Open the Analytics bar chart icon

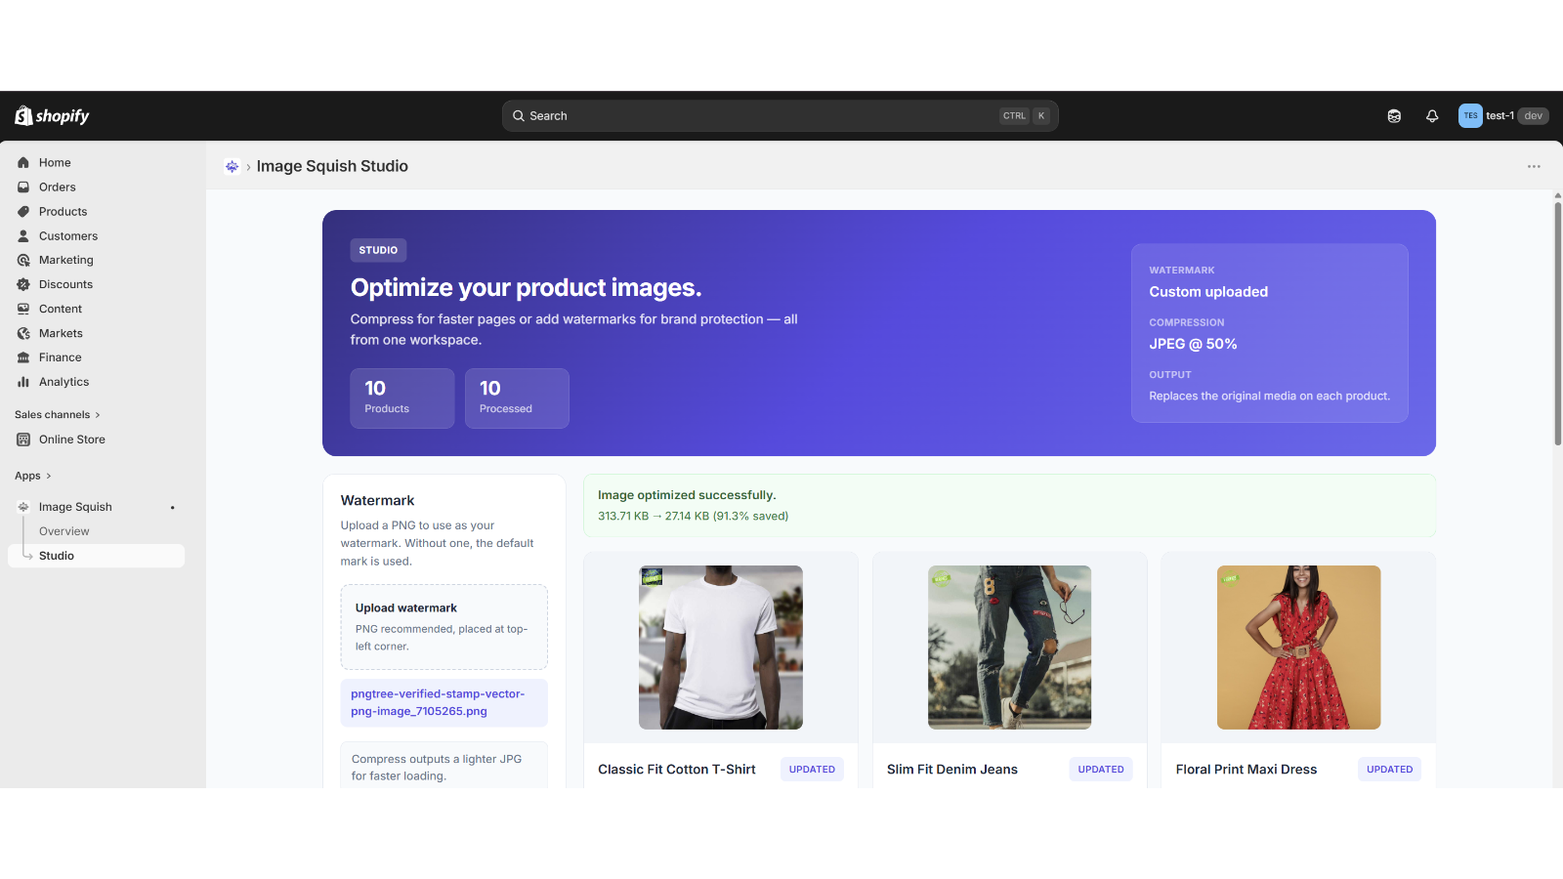(23, 383)
